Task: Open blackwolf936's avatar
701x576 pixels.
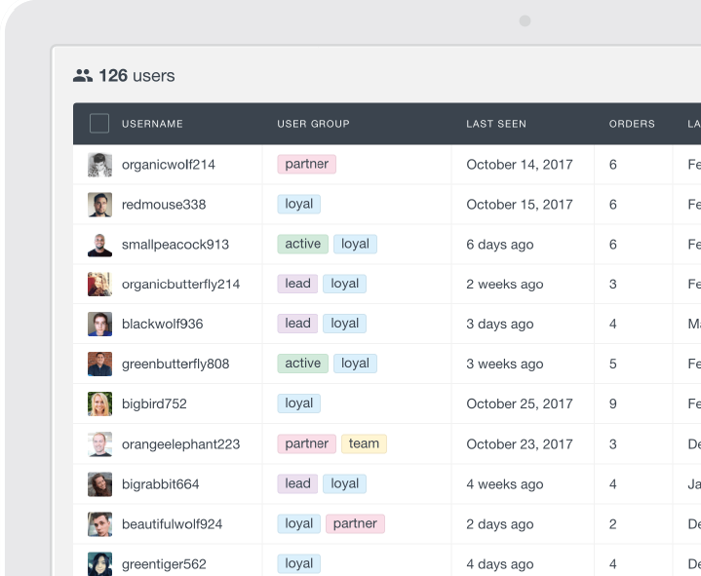Action: point(99,324)
